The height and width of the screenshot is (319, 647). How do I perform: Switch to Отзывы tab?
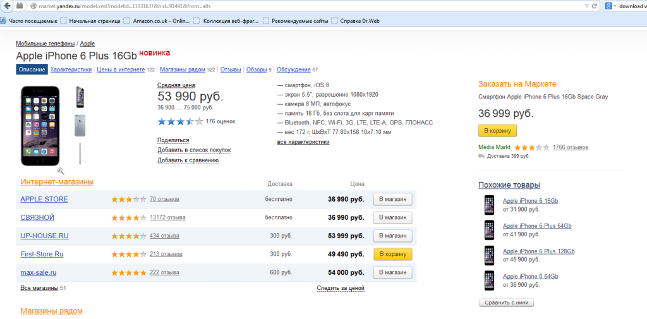point(231,69)
